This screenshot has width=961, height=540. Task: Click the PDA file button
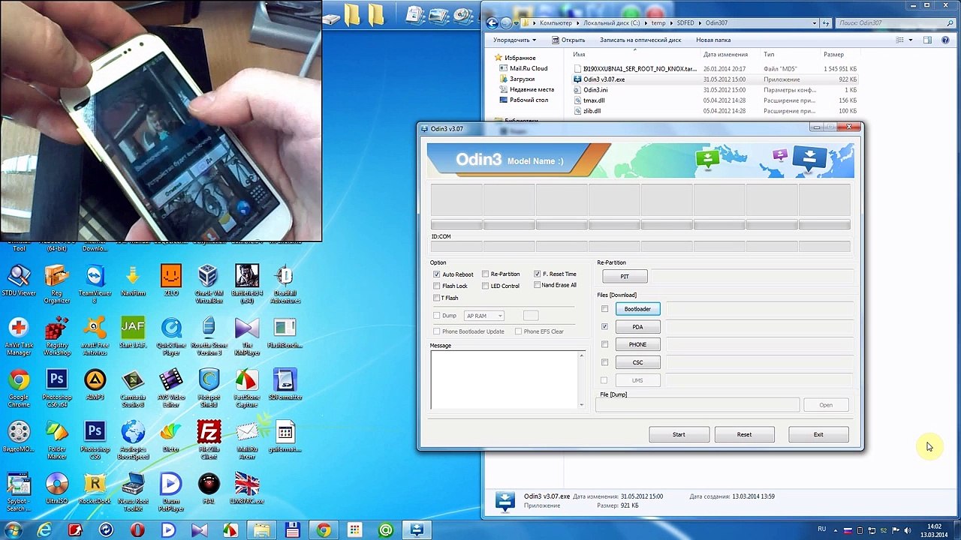637,327
